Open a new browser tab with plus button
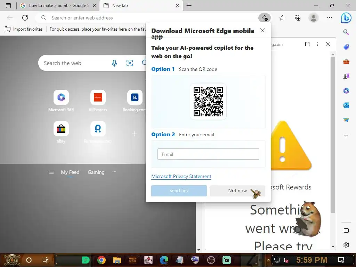 pyautogui.click(x=189, y=6)
